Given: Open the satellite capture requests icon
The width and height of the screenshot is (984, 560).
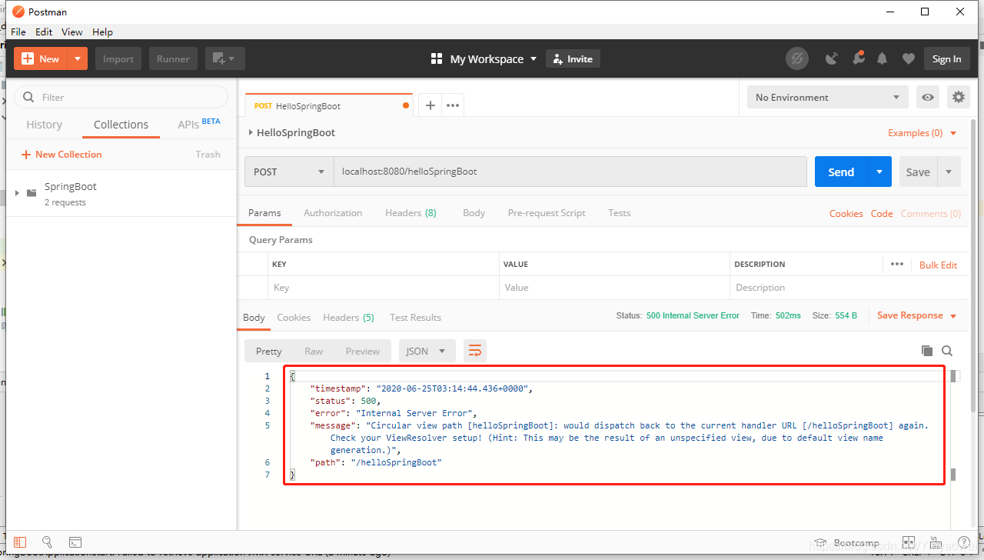Looking at the screenshot, I should pyautogui.click(x=832, y=58).
